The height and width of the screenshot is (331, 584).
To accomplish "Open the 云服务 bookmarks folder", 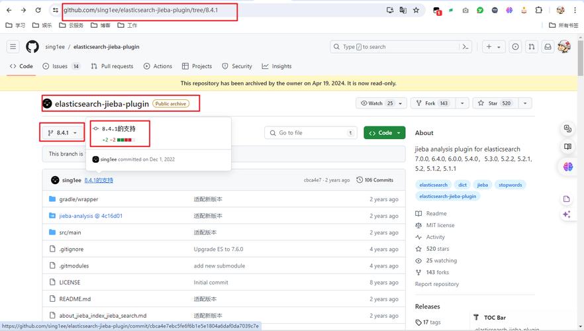I will click(x=71, y=25).
